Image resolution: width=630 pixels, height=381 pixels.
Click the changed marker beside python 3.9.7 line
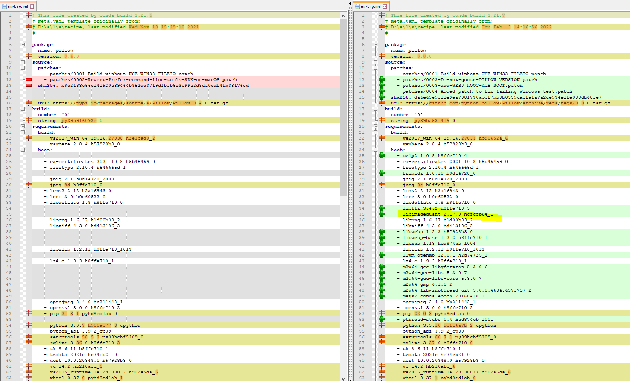(x=29, y=325)
